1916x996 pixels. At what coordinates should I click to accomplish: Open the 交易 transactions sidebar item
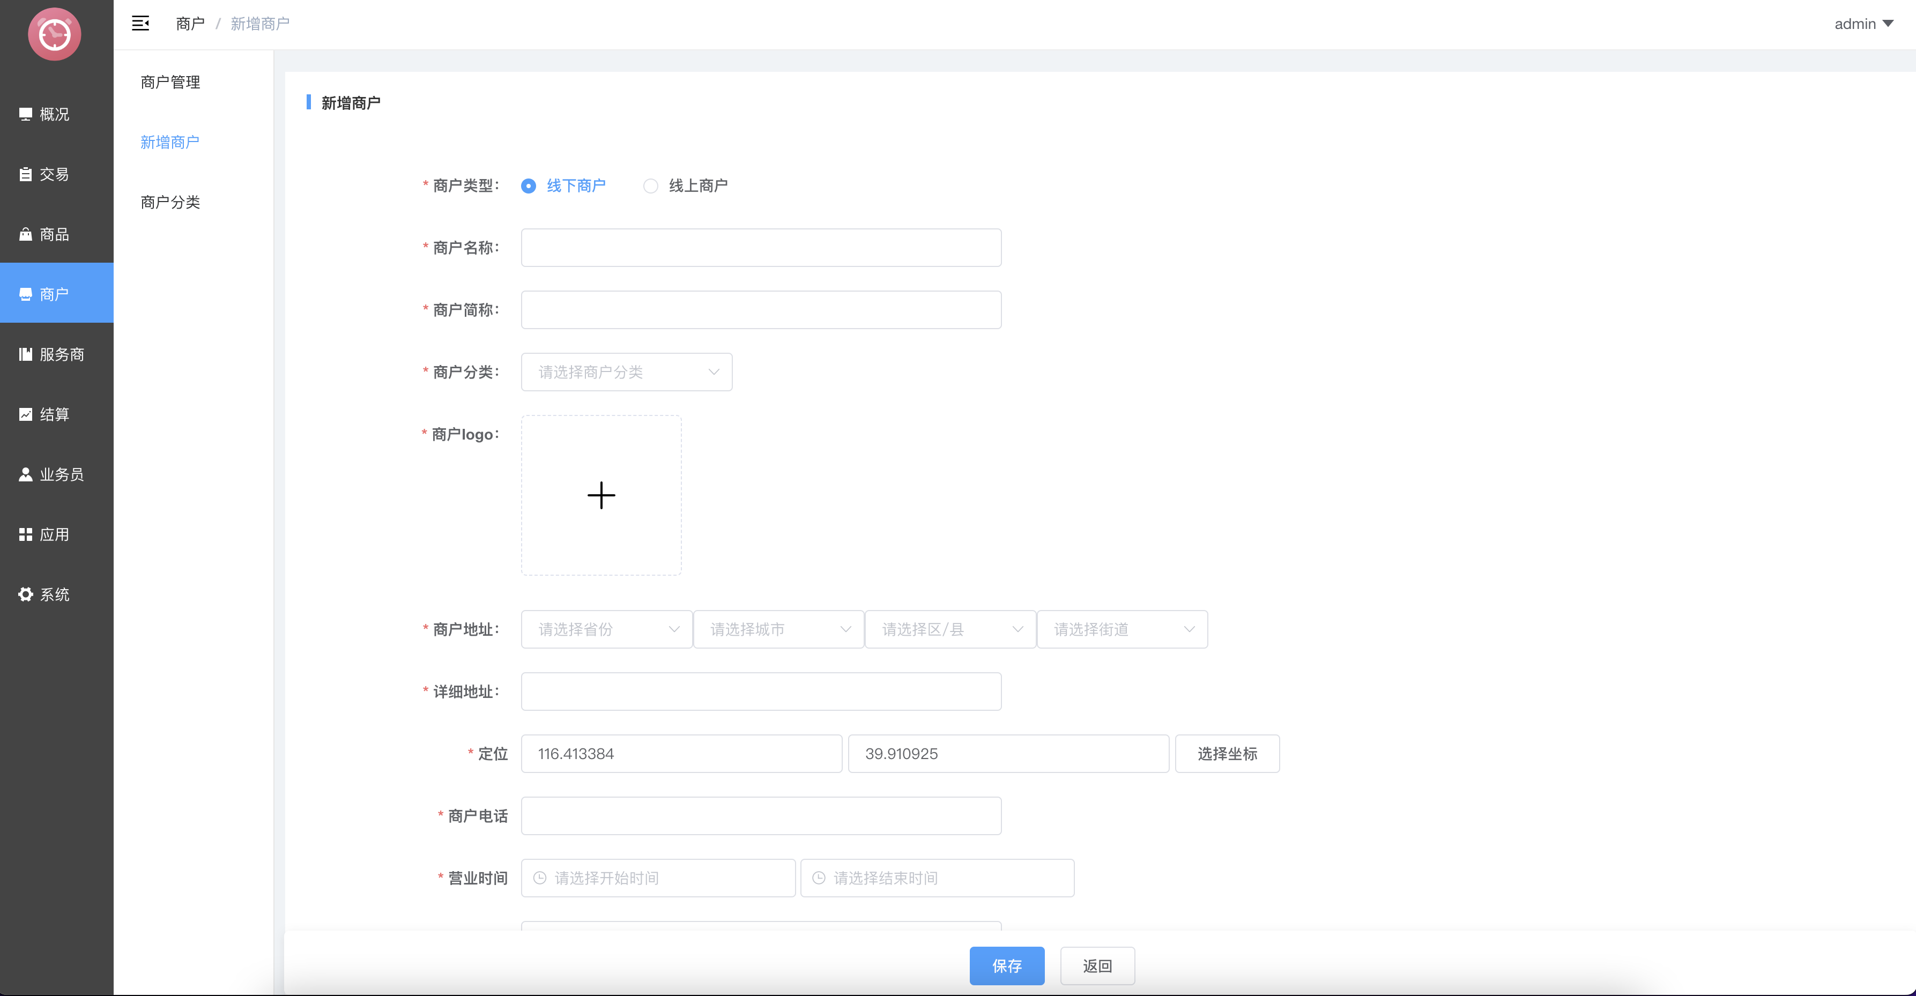point(44,174)
